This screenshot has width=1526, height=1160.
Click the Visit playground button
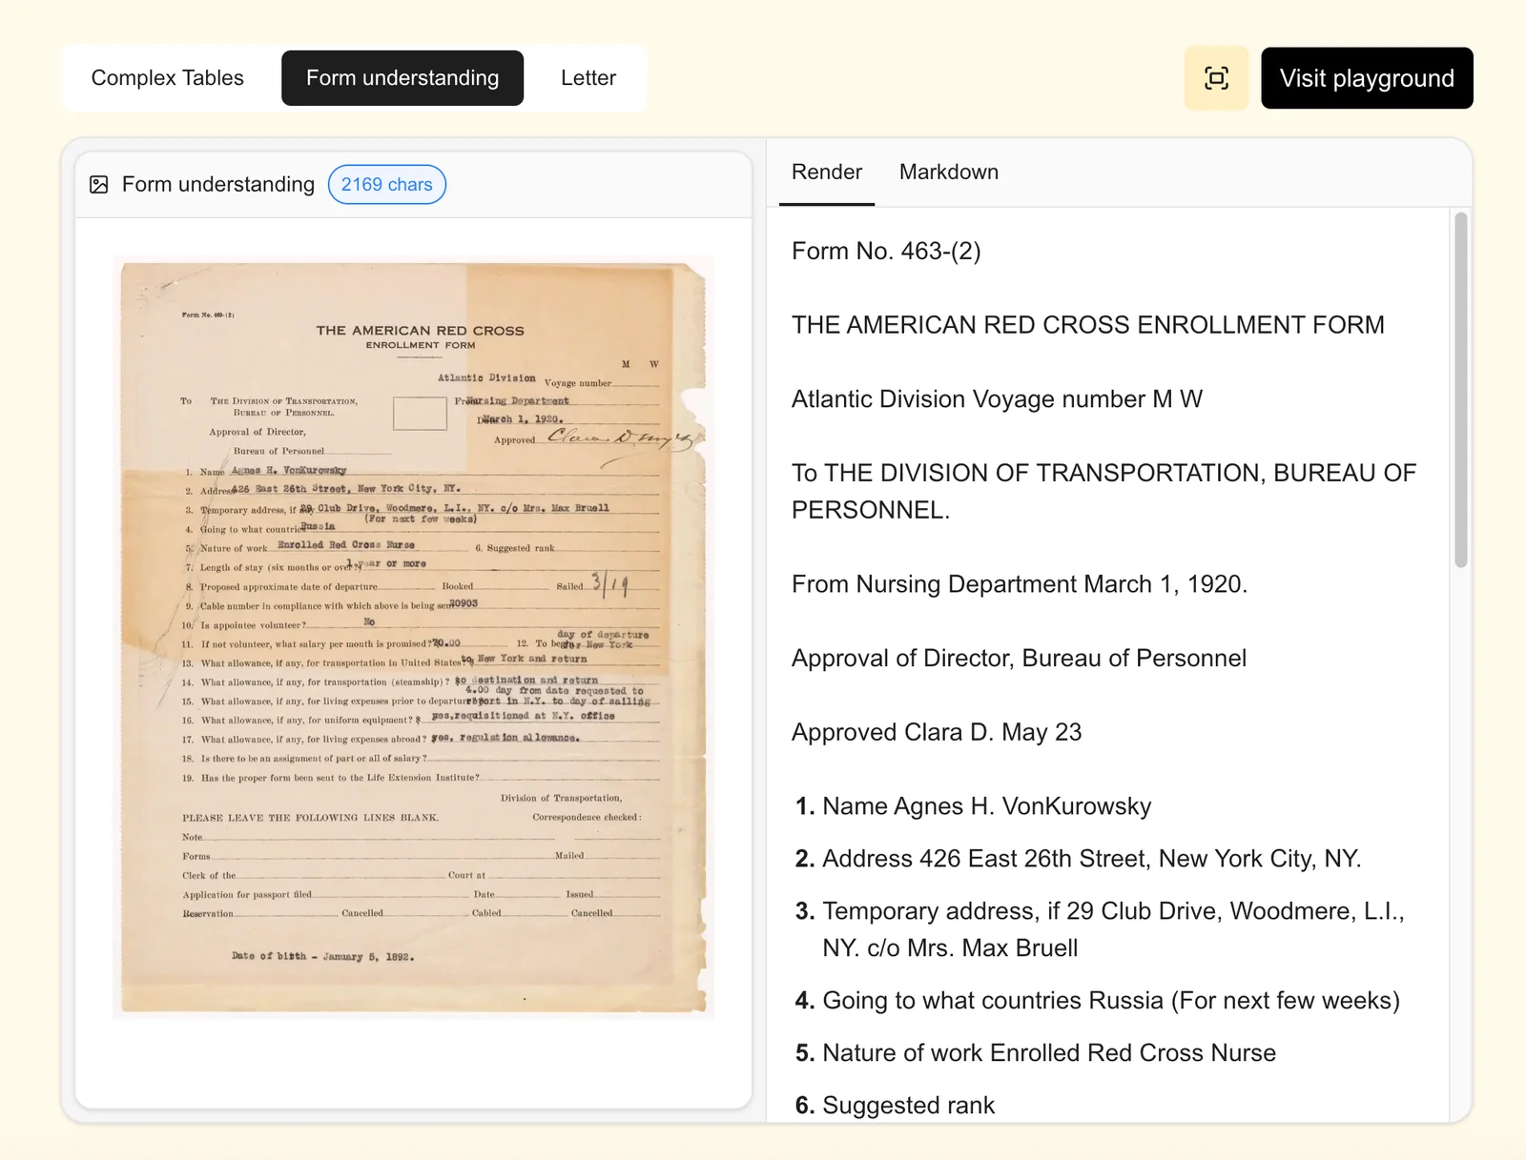[1366, 78]
